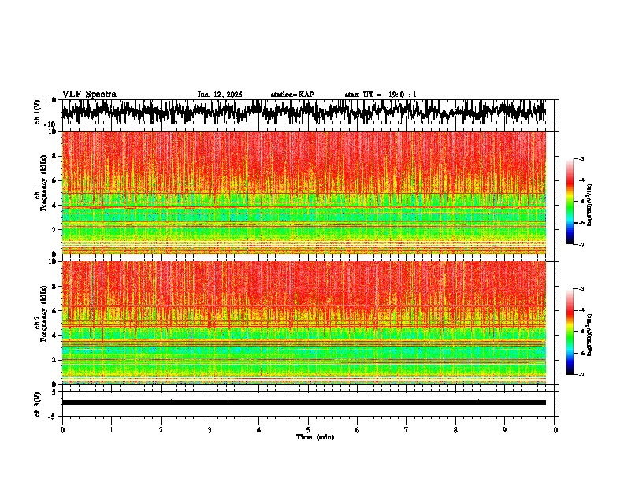
Task: Click the "2" kHz tick of ch.2 spectrogram
Action: [54, 360]
